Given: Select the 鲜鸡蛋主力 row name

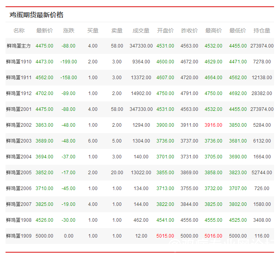Looking at the screenshot, I should 19,46.
